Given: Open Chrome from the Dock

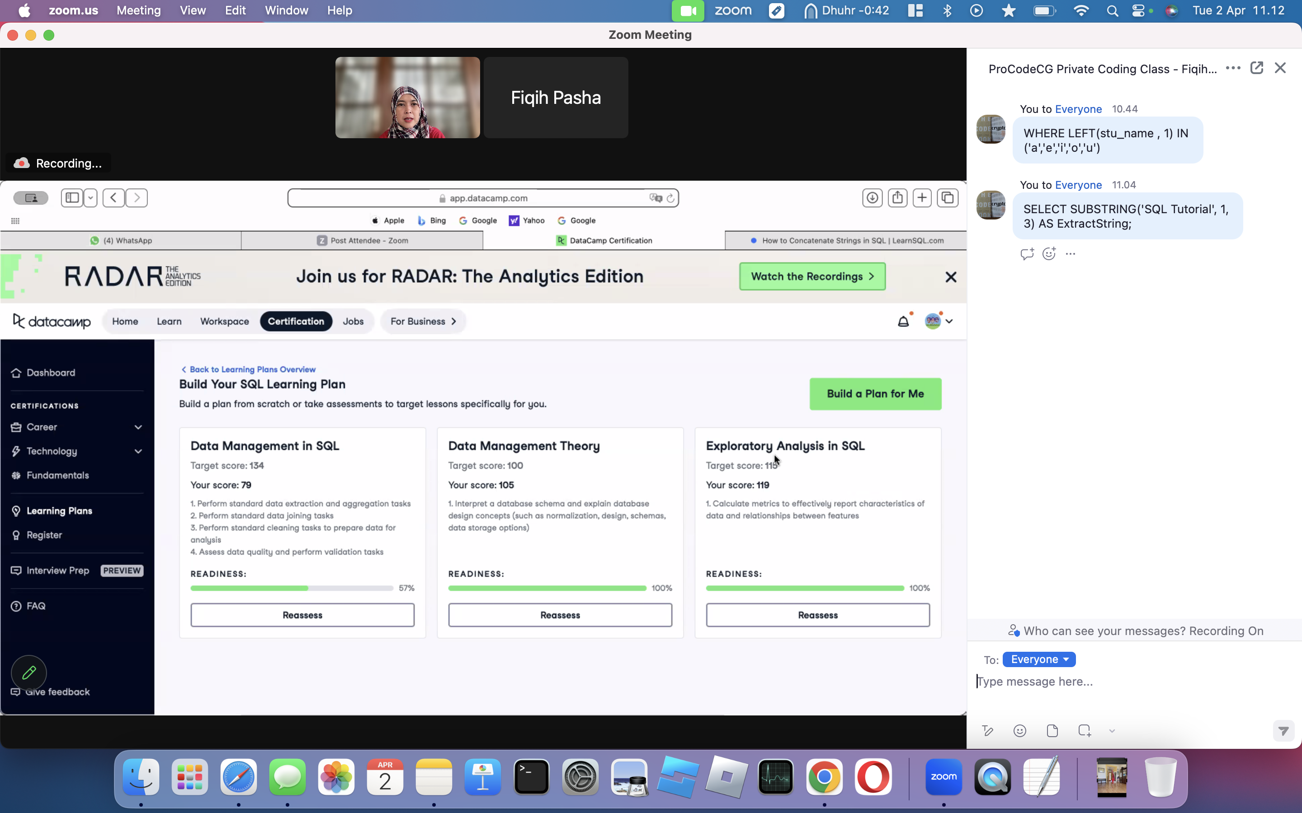Looking at the screenshot, I should pos(824,776).
